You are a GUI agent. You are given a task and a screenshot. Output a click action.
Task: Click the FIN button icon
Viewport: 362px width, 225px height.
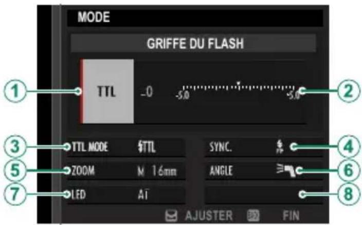click(x=254, y=216)
